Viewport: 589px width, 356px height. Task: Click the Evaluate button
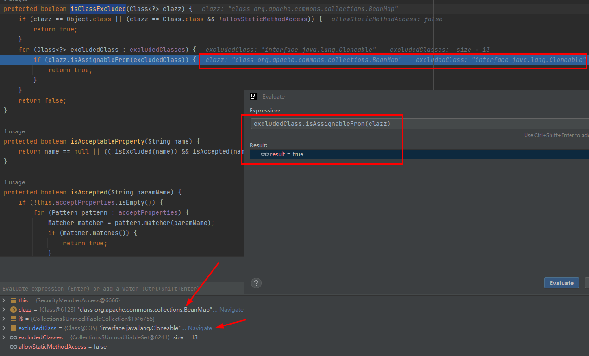tap(562, 283)
